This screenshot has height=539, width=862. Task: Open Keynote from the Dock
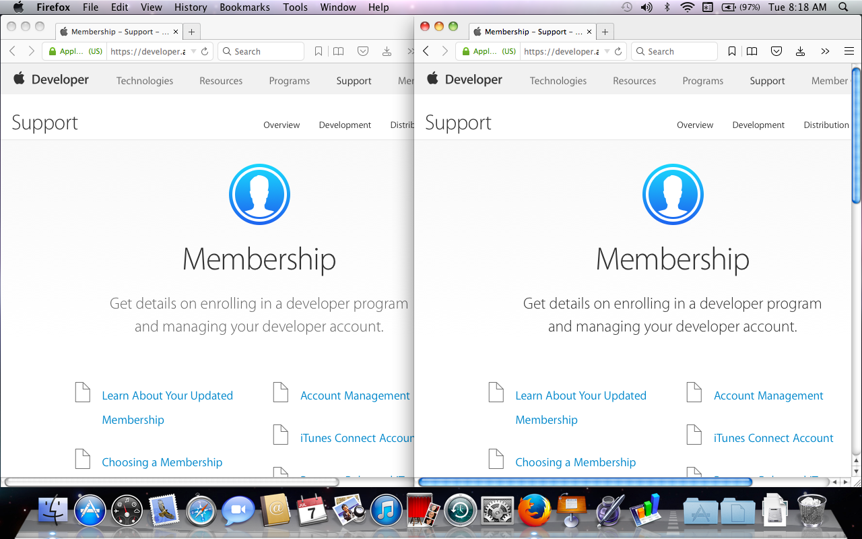pos(571,510)
